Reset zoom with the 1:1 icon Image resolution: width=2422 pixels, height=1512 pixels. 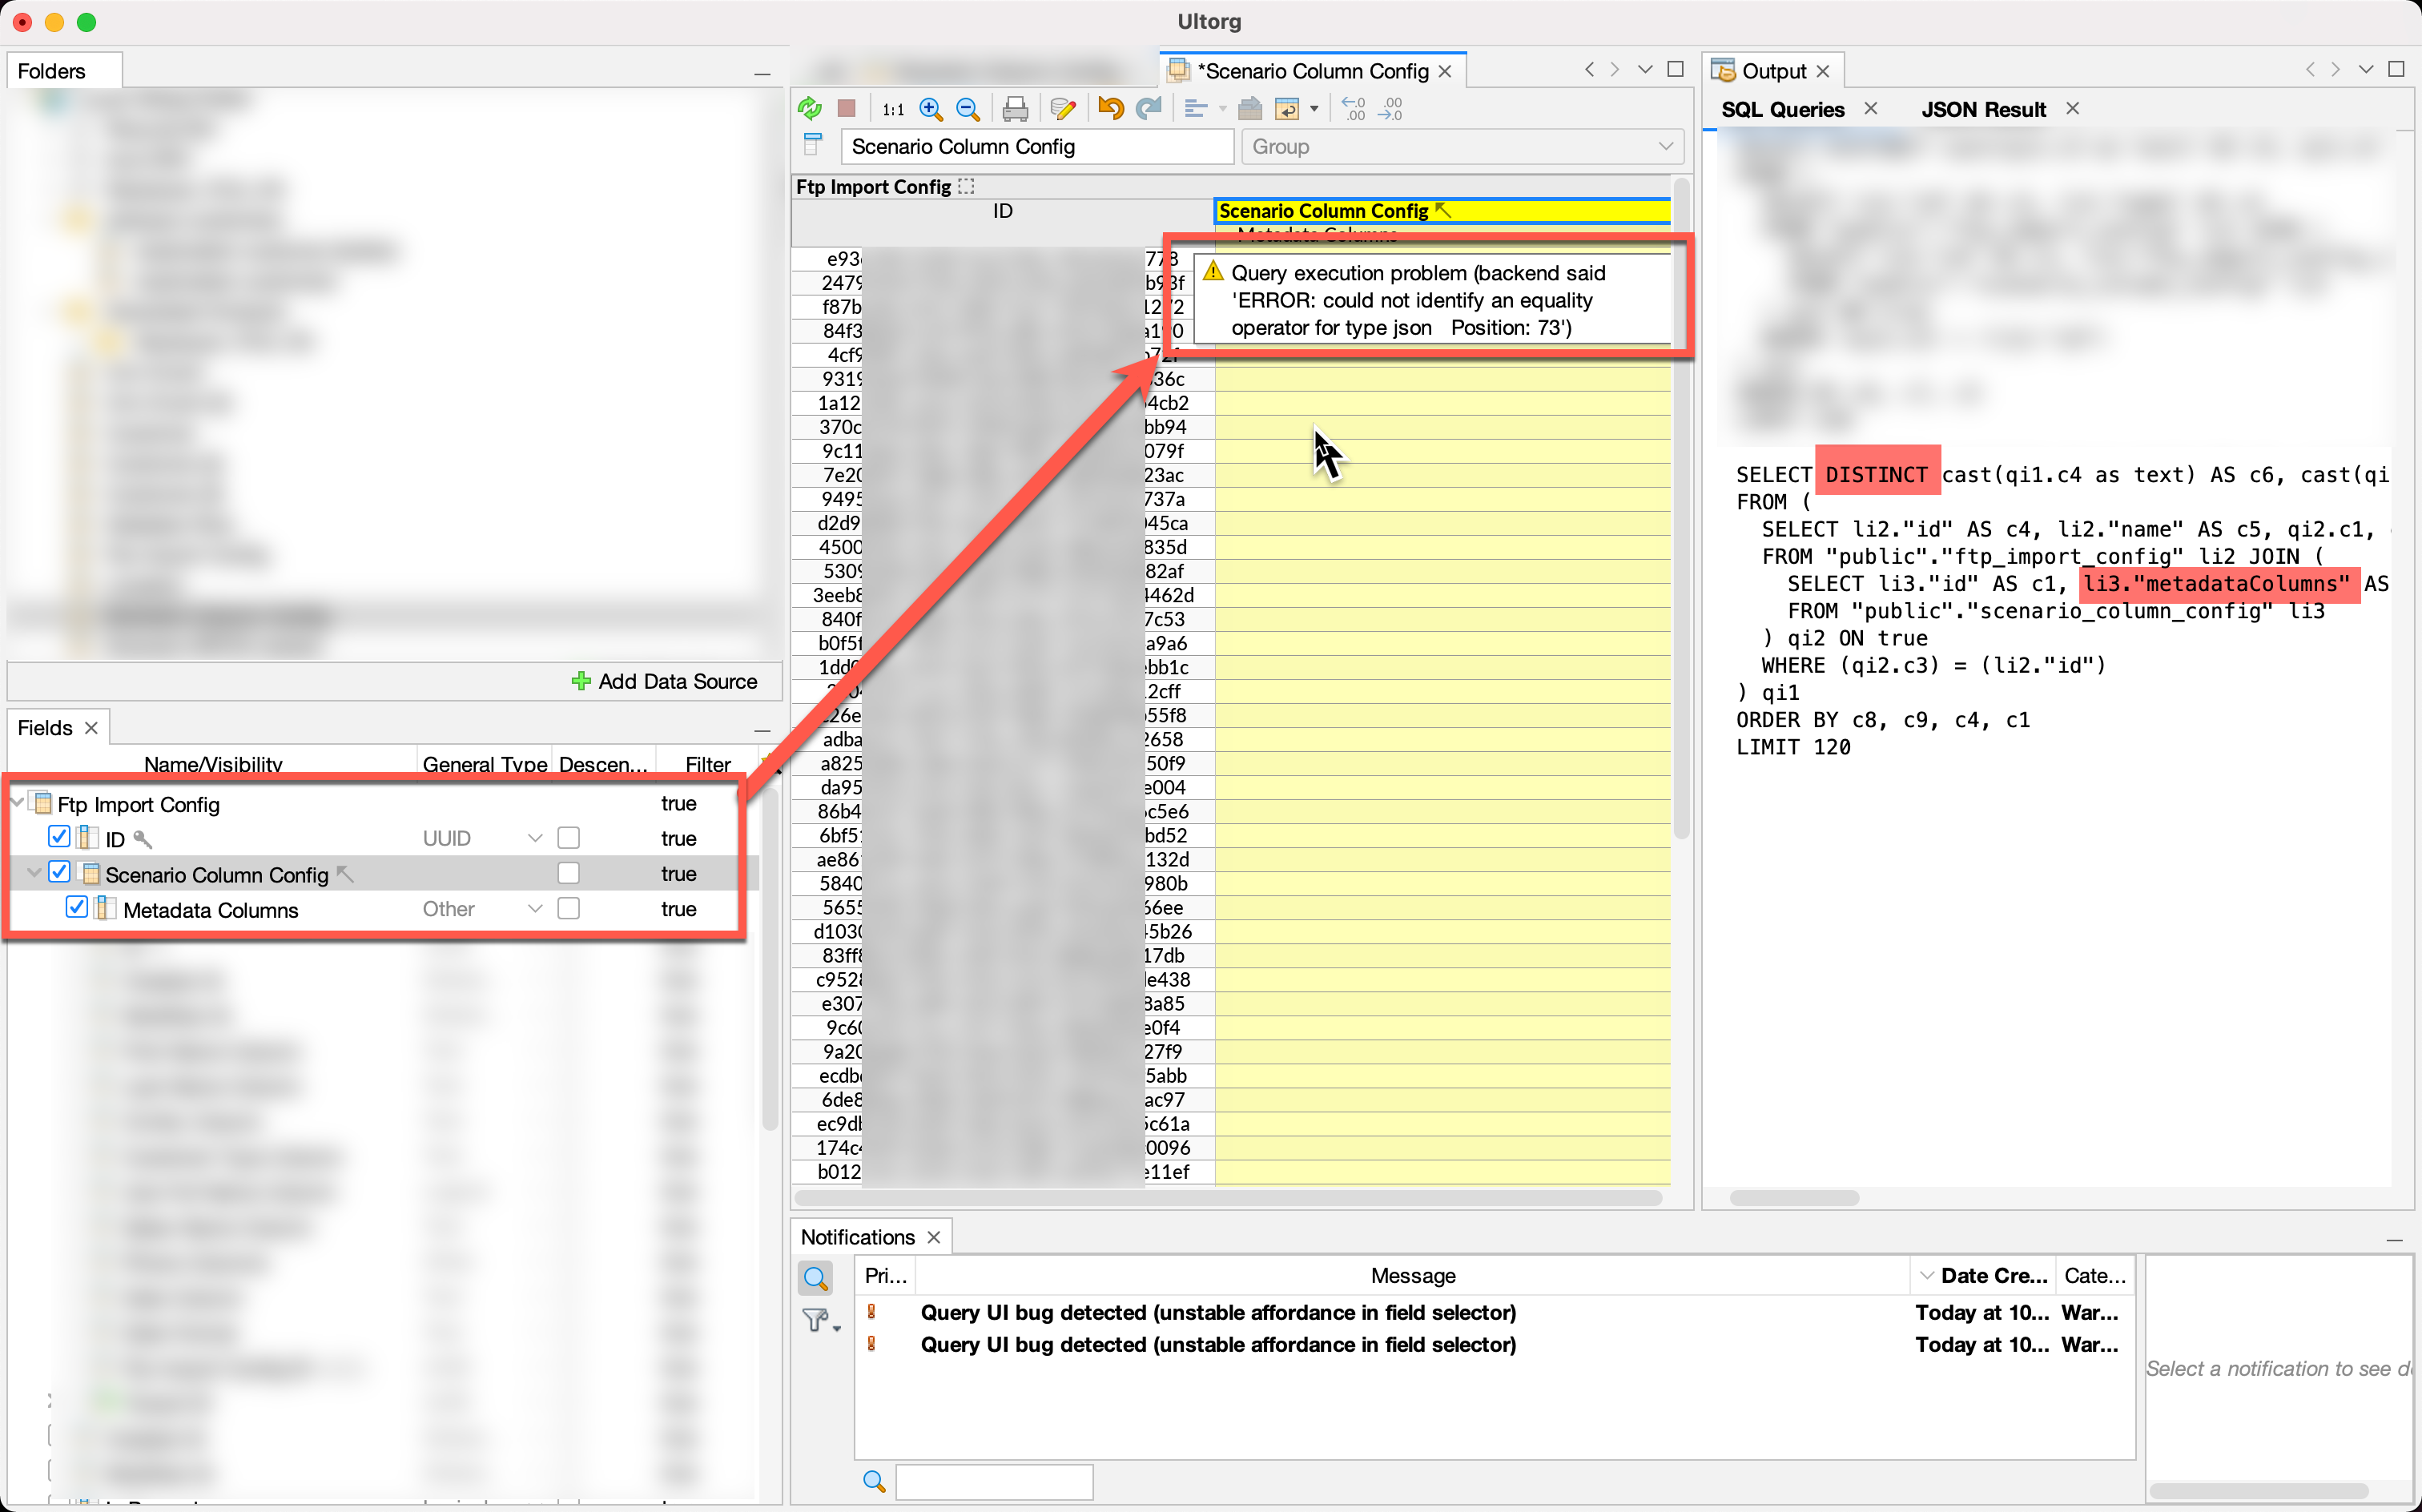(893, 108)
